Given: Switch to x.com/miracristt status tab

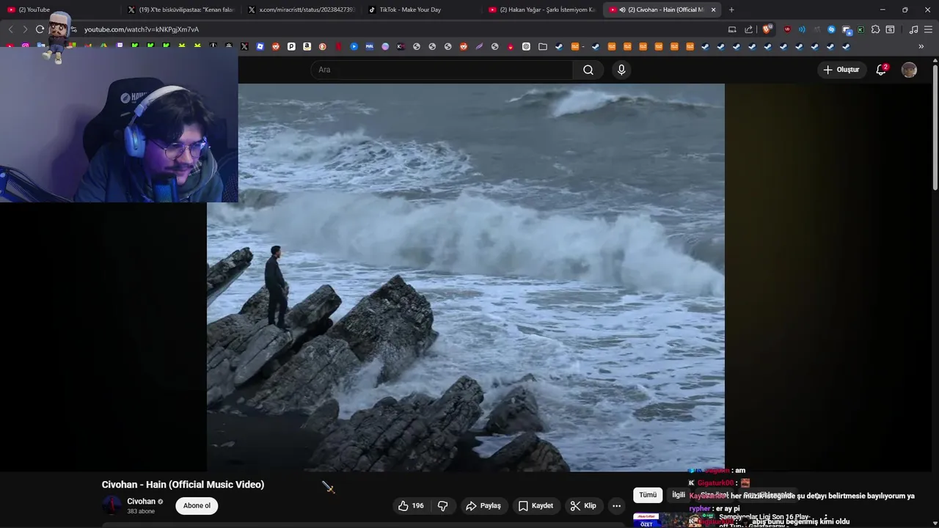Looking at the screenshot, I should click(302, 10).
